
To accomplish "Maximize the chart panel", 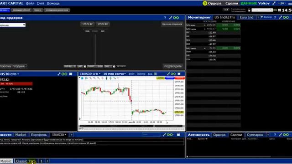I will pyautogui.click(x=179, y=74).
